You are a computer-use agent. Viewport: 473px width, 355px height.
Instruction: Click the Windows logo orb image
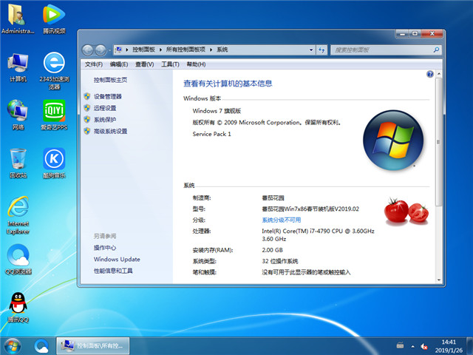point(393,140)
